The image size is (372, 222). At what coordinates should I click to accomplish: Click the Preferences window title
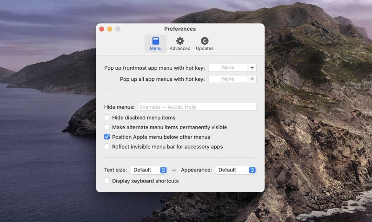point(180,29)
